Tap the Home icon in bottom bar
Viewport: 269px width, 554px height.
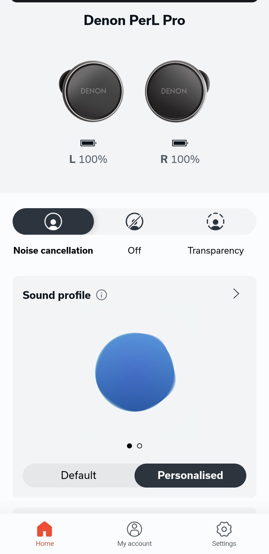[x=45, y=529]
